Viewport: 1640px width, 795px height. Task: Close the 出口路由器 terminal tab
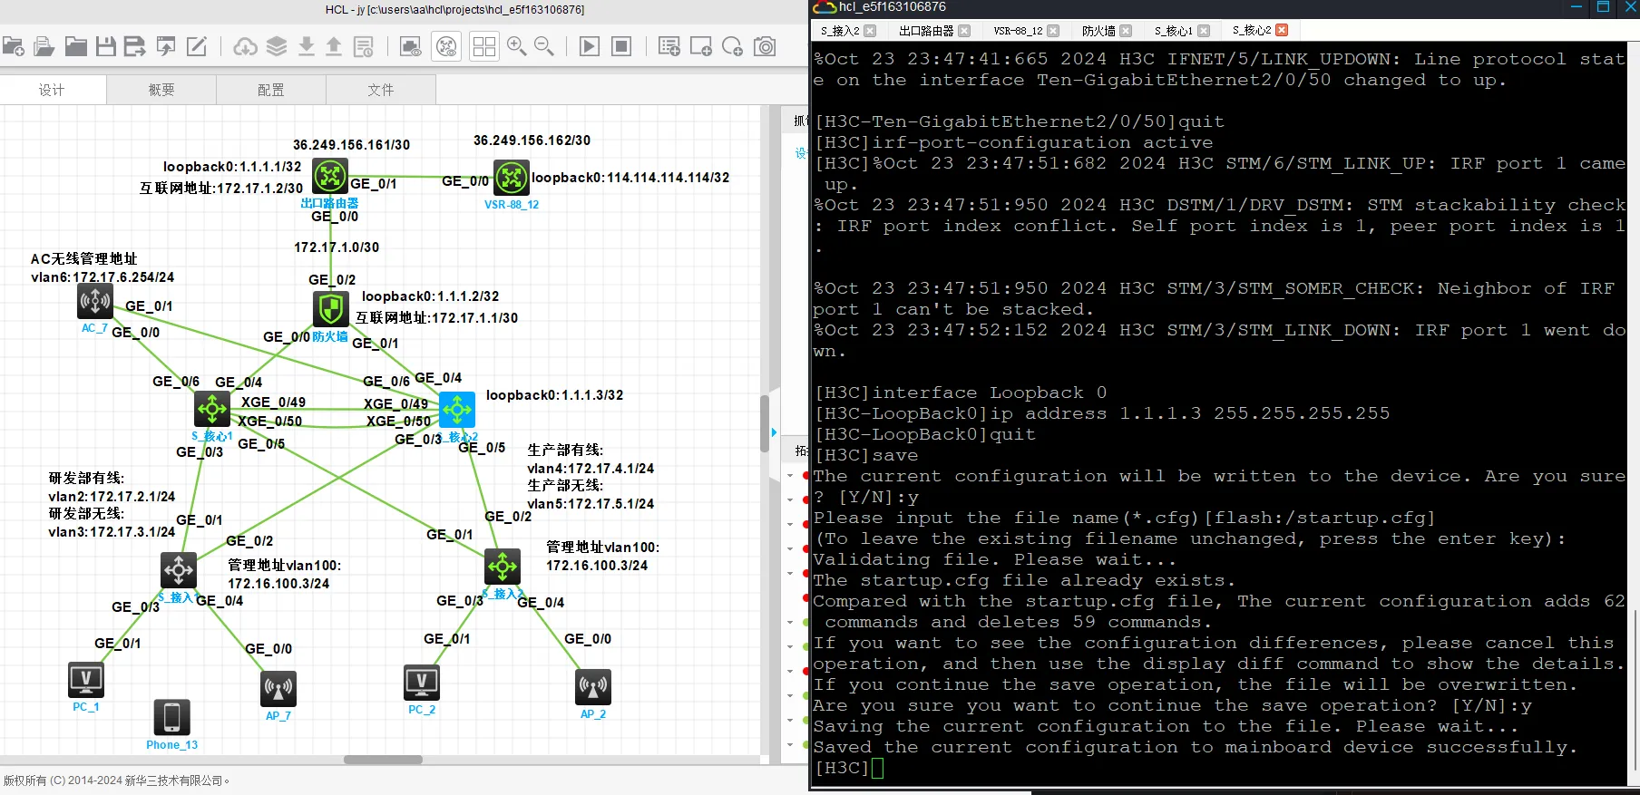(964, 31)
